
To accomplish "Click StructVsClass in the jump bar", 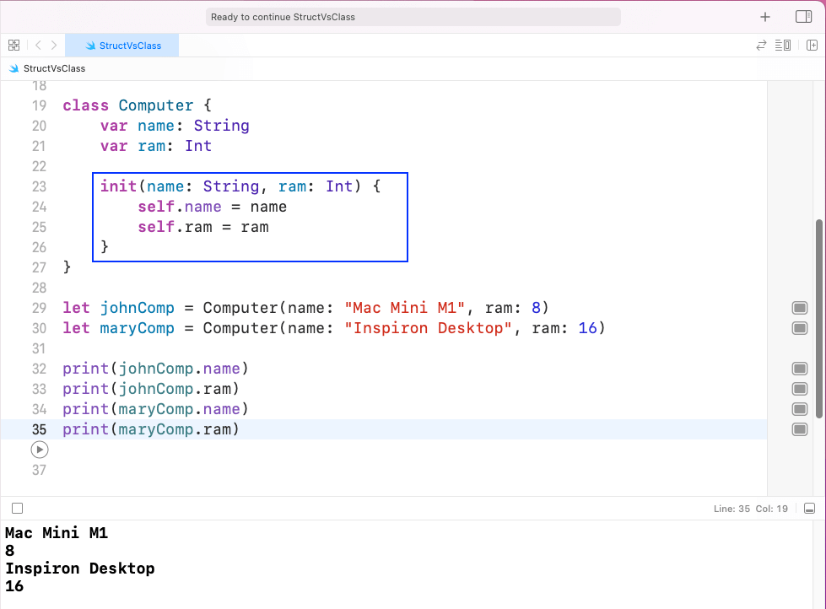I will pos(54,68).
